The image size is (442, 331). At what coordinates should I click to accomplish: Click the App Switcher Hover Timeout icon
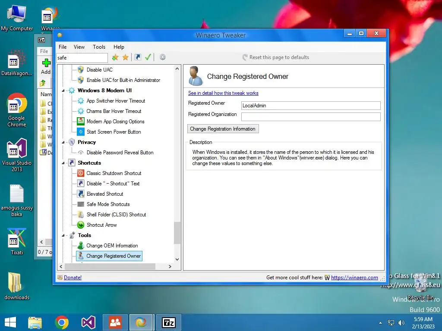[x=81, y=101]
